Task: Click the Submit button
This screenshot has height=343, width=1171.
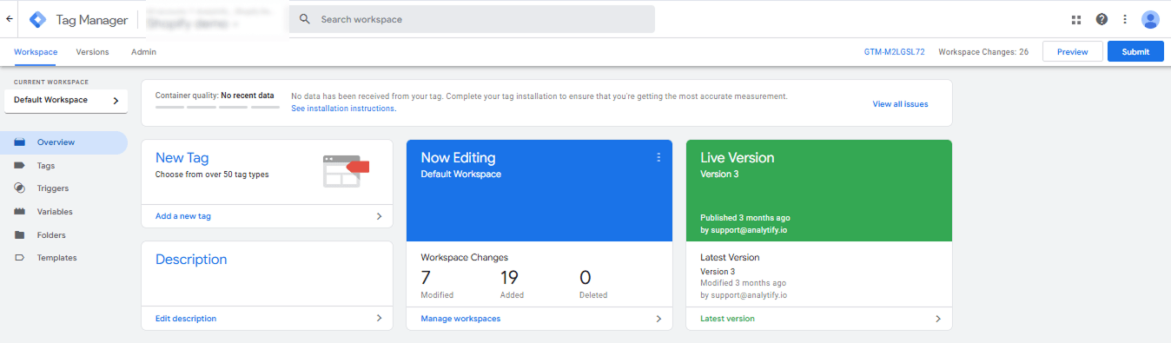Action: pos(1135,52)
